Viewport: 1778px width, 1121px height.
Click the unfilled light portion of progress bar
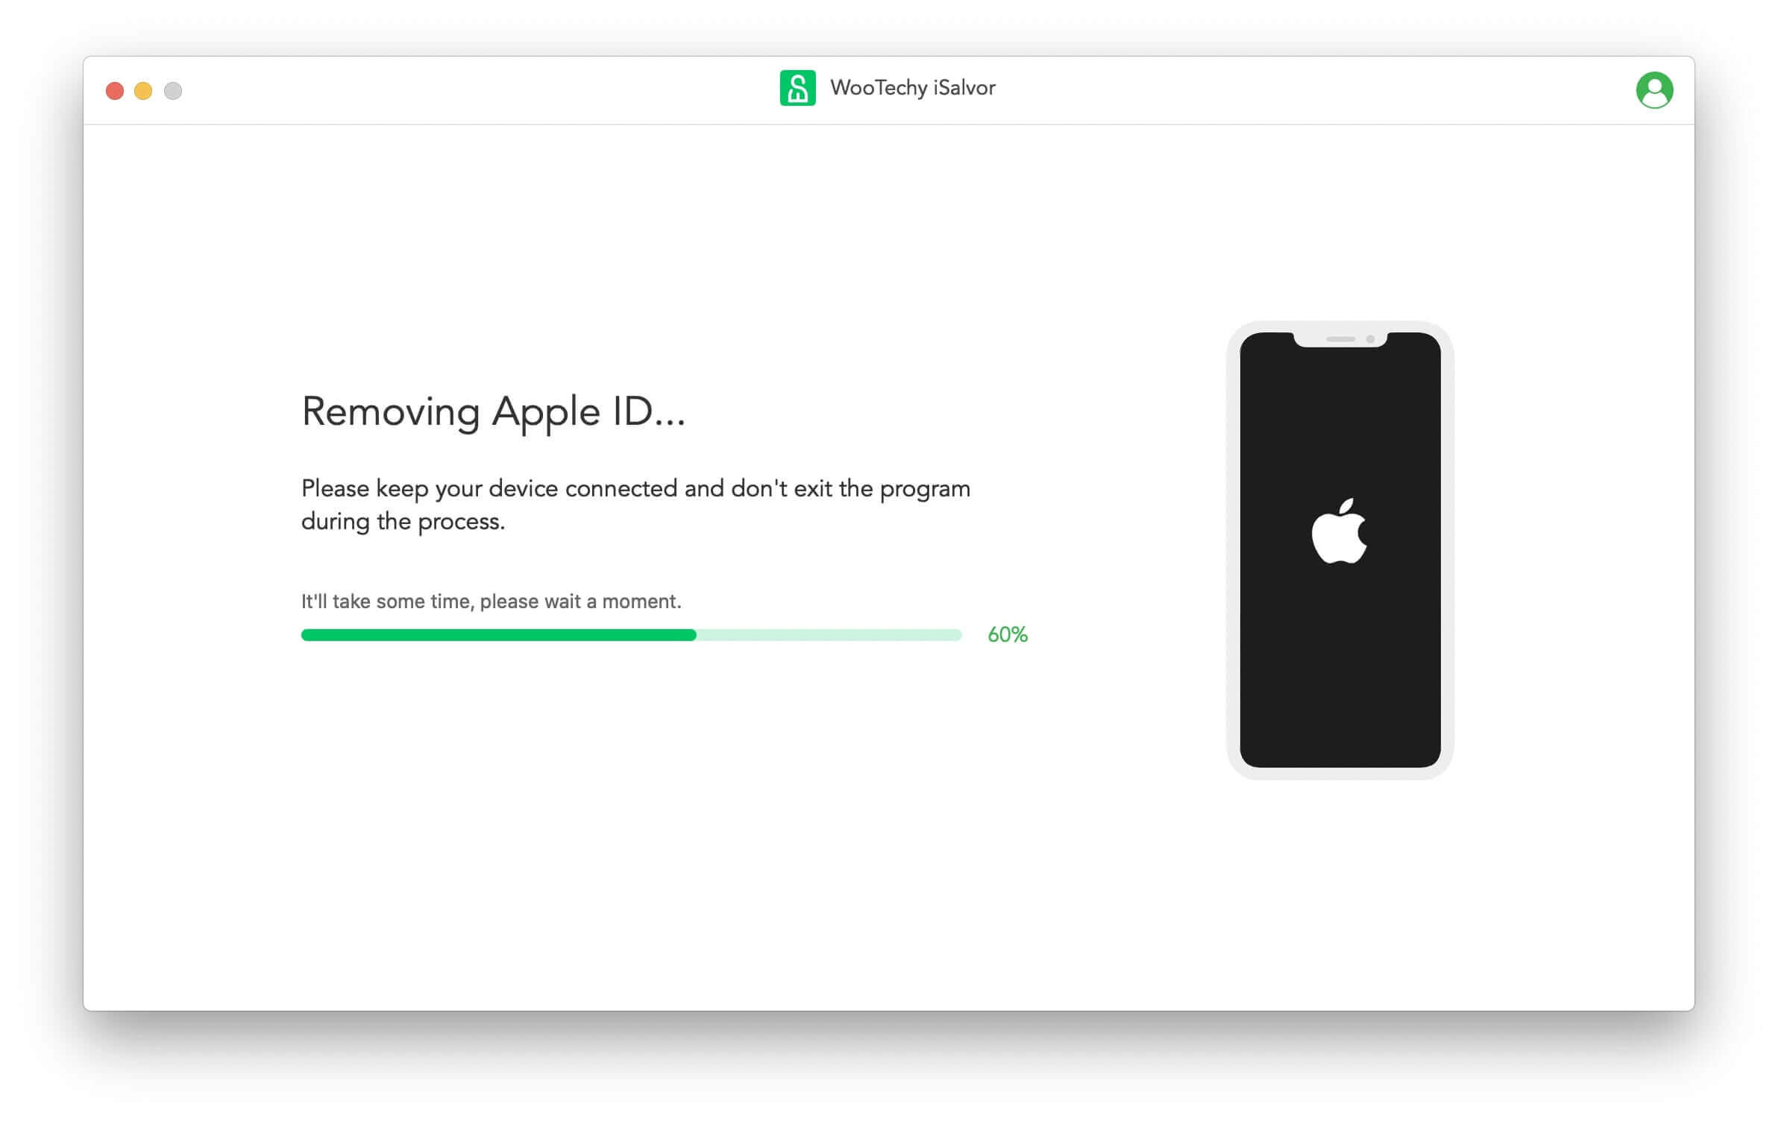tap(829, 635)
